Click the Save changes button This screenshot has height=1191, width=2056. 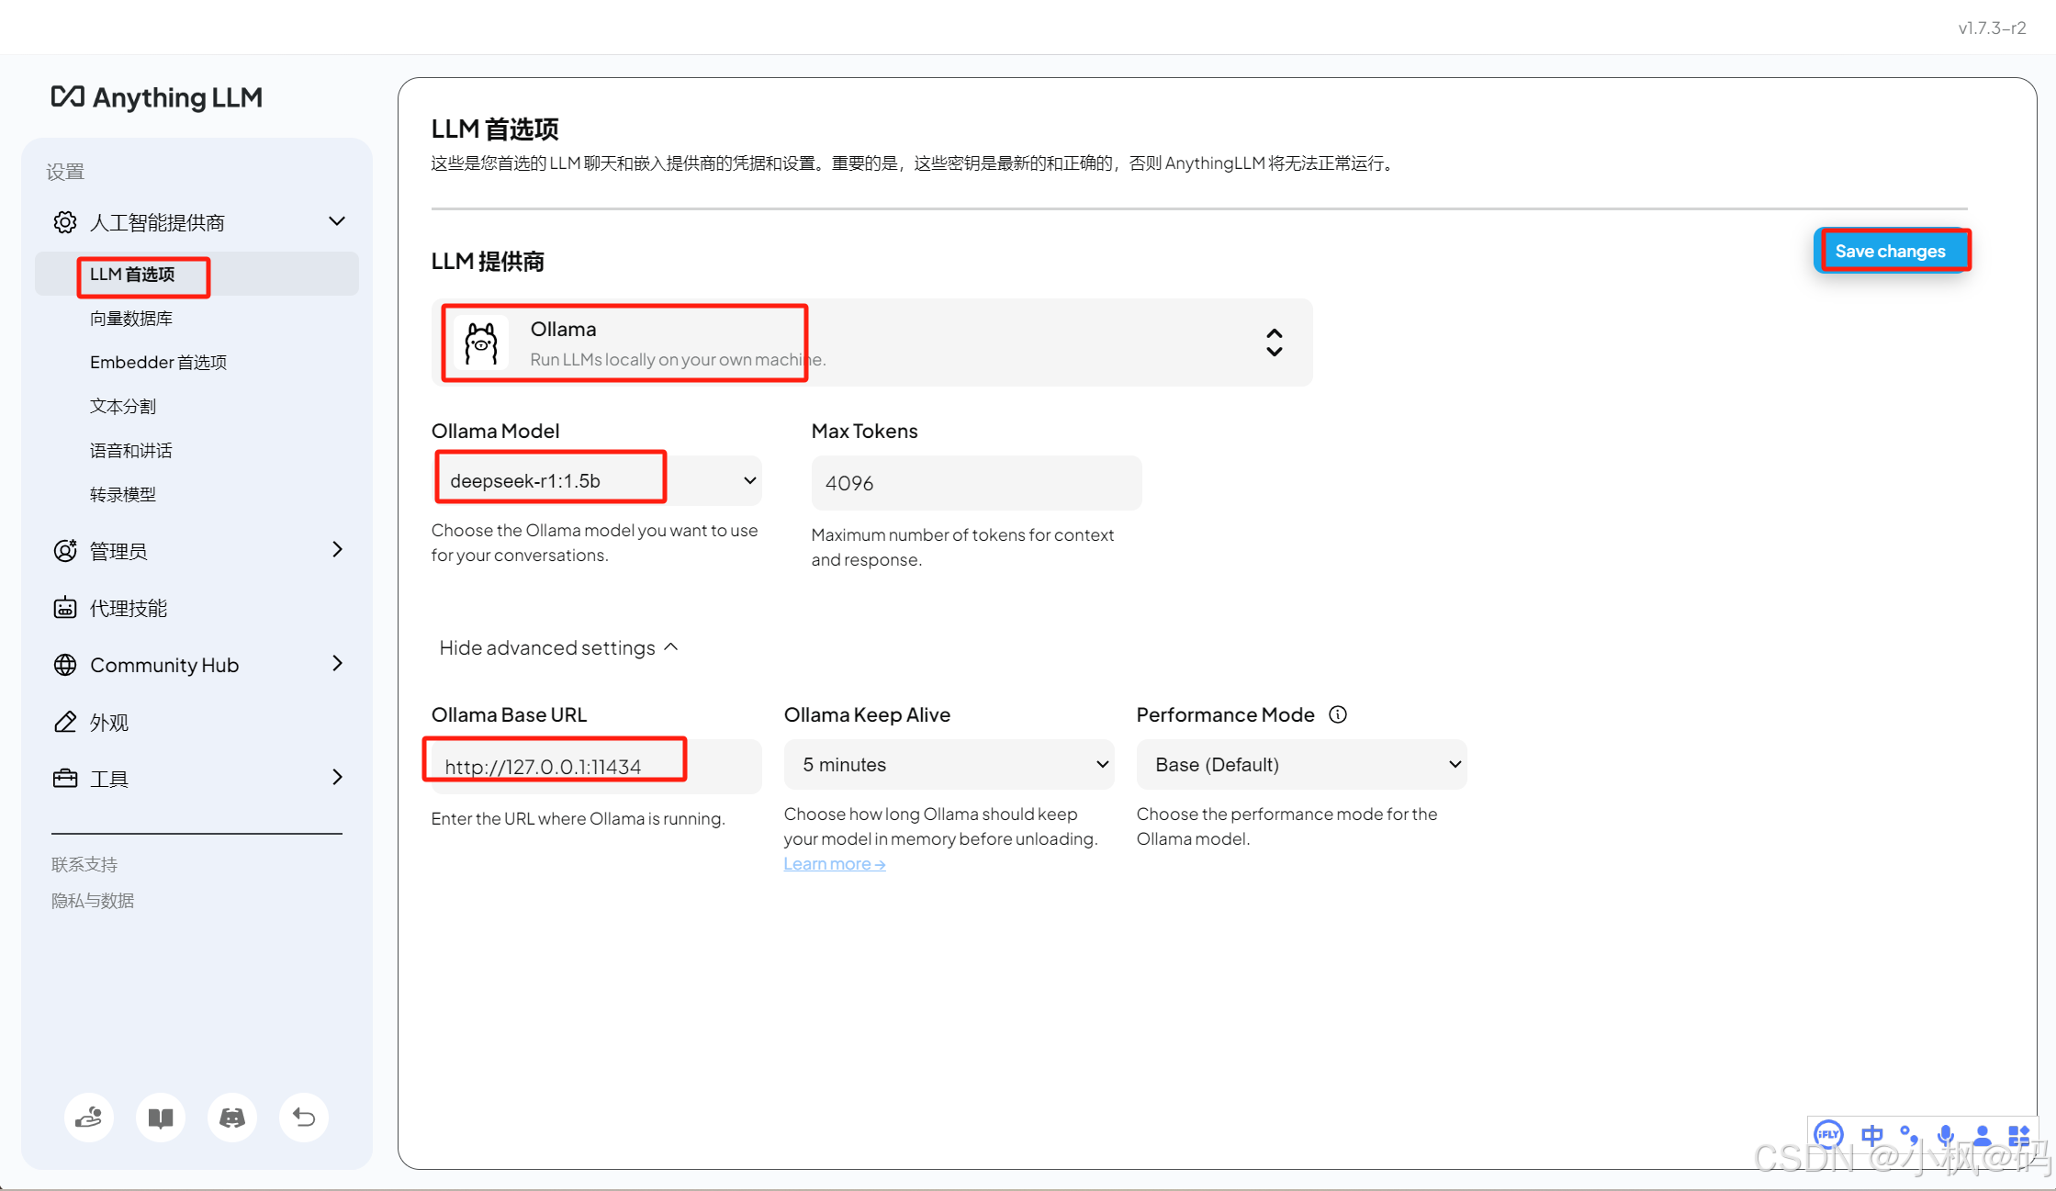pyautogui.click(x=1890, y=251)
